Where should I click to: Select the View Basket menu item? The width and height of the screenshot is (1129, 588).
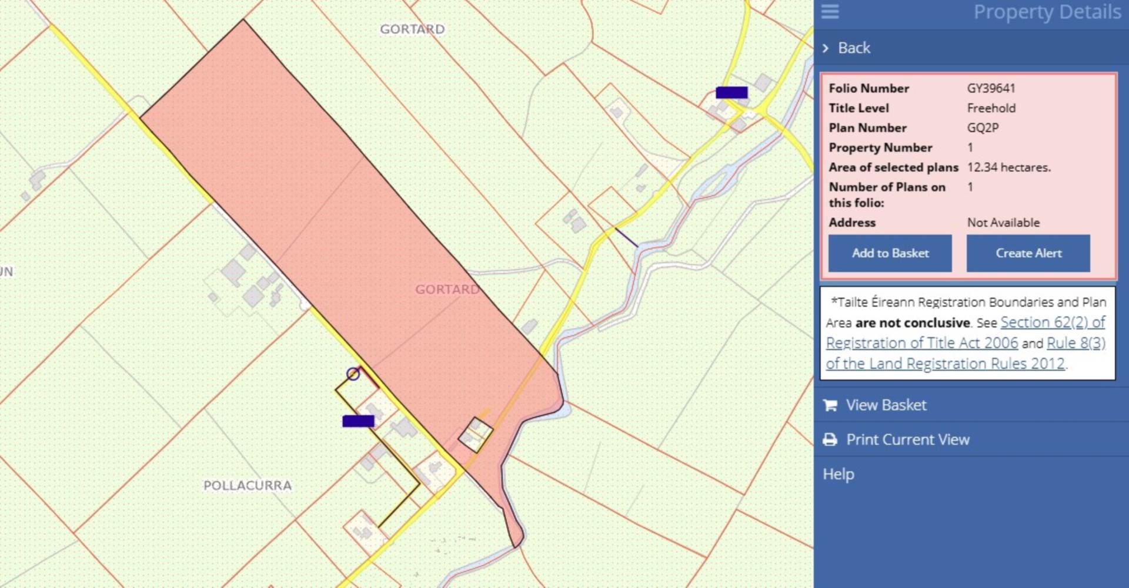coord(886,405)
